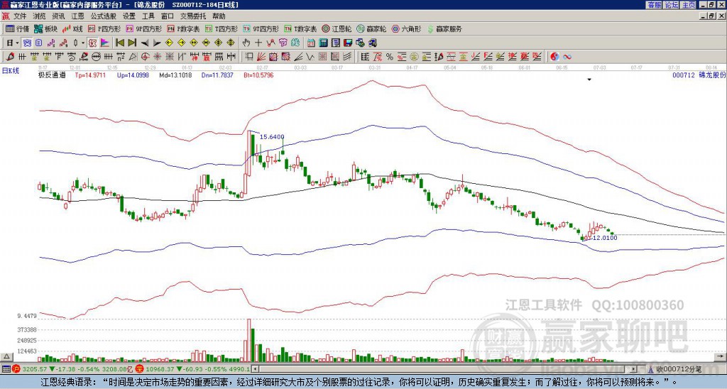Image resolution: width=727 pixels, height=389 pixels.
Task: Expand the 日 period dropdown
Action: pos(17,43)
